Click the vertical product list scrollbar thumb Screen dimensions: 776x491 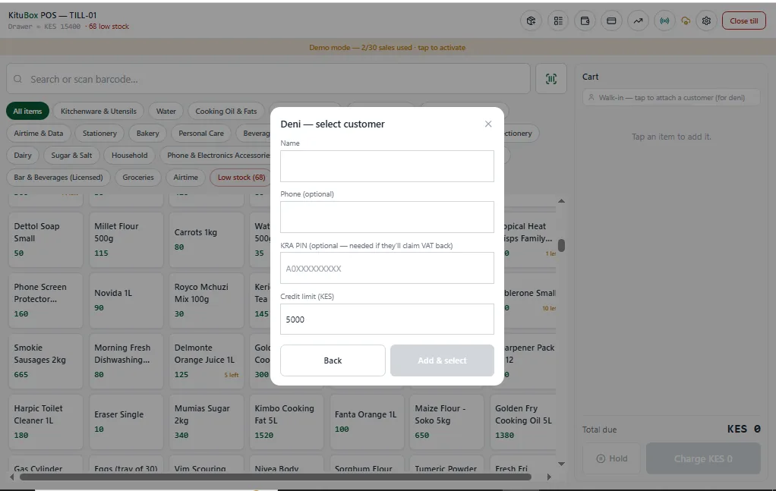pyautogui.click(x=561, y=245)
